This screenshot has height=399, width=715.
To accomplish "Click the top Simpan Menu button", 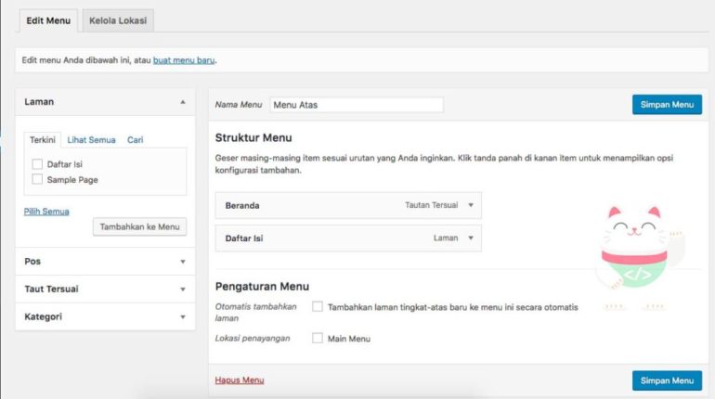I will [666, 105].
